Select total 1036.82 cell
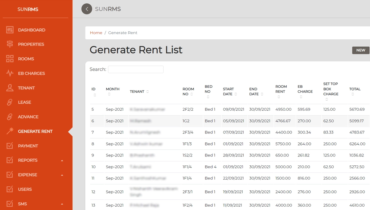The image size is (370, 210). point(357,155)
